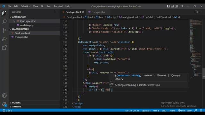Open editor More Actions ellipsis

pos(201,12)
